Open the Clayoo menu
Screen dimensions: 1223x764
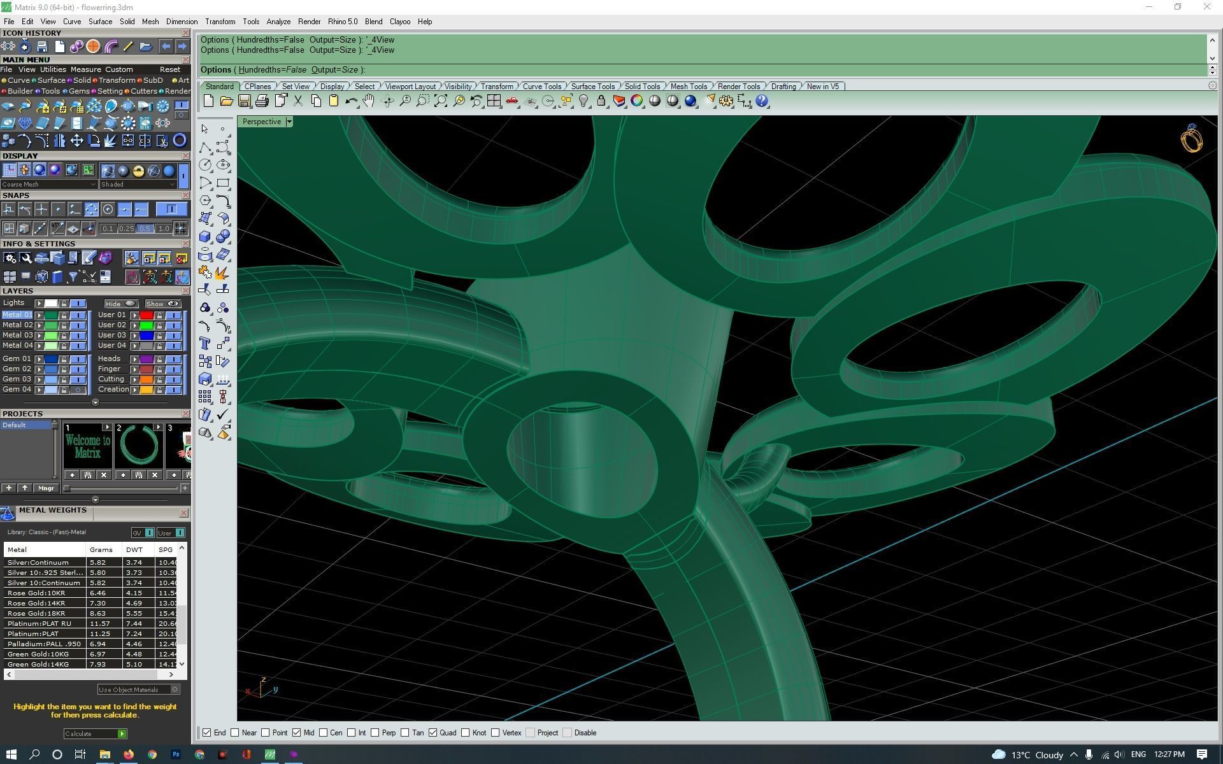click(x=400, y=22)
